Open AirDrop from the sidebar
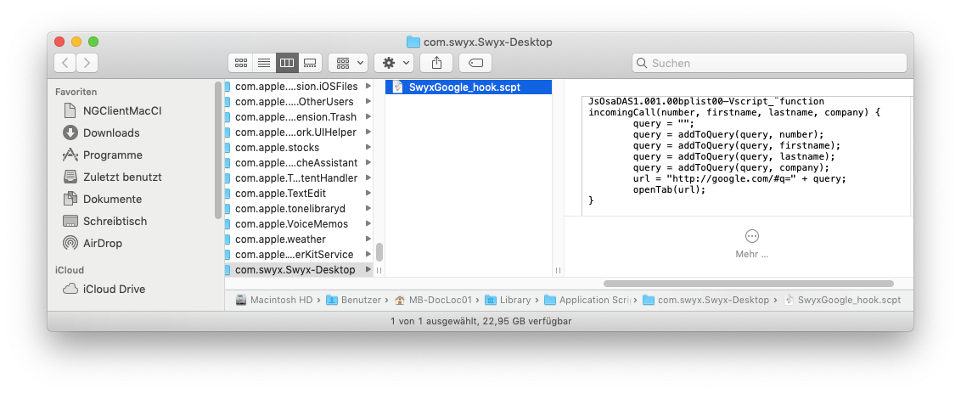The width and height of the screenshot is (961, 394). [102, 243]
